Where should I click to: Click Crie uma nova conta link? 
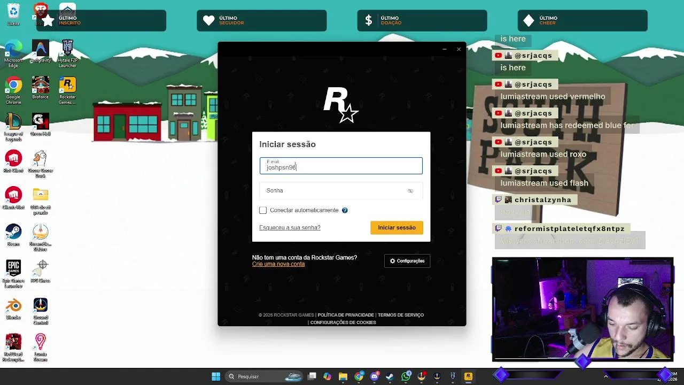(x=278, y=264)
